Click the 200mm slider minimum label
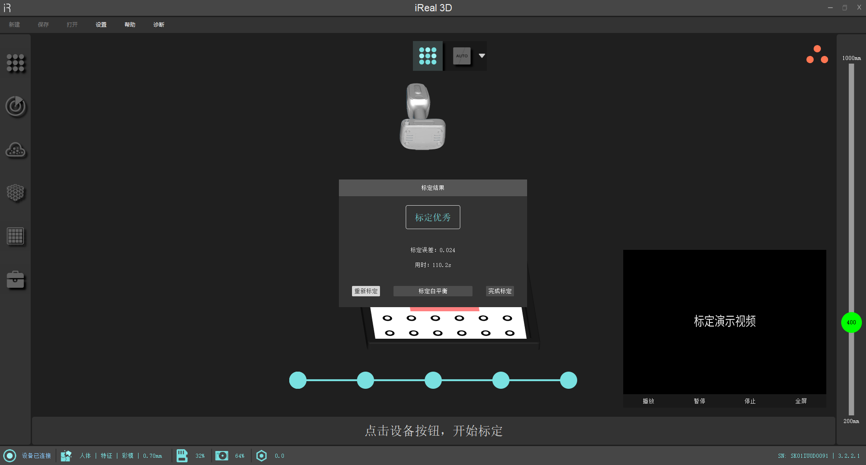The width and height of the screenshot is (866, 465). tap(852, 421)
